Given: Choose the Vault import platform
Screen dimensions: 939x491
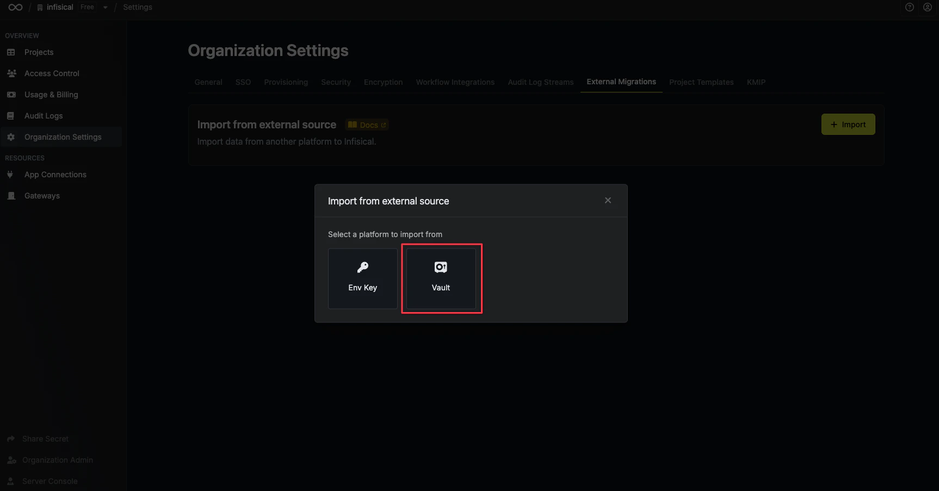Looking at the screenshot, I should [441, 279].
